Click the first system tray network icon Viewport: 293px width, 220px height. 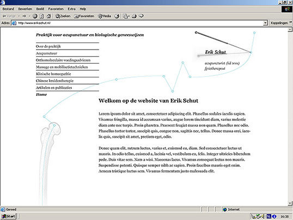(253, 216)
